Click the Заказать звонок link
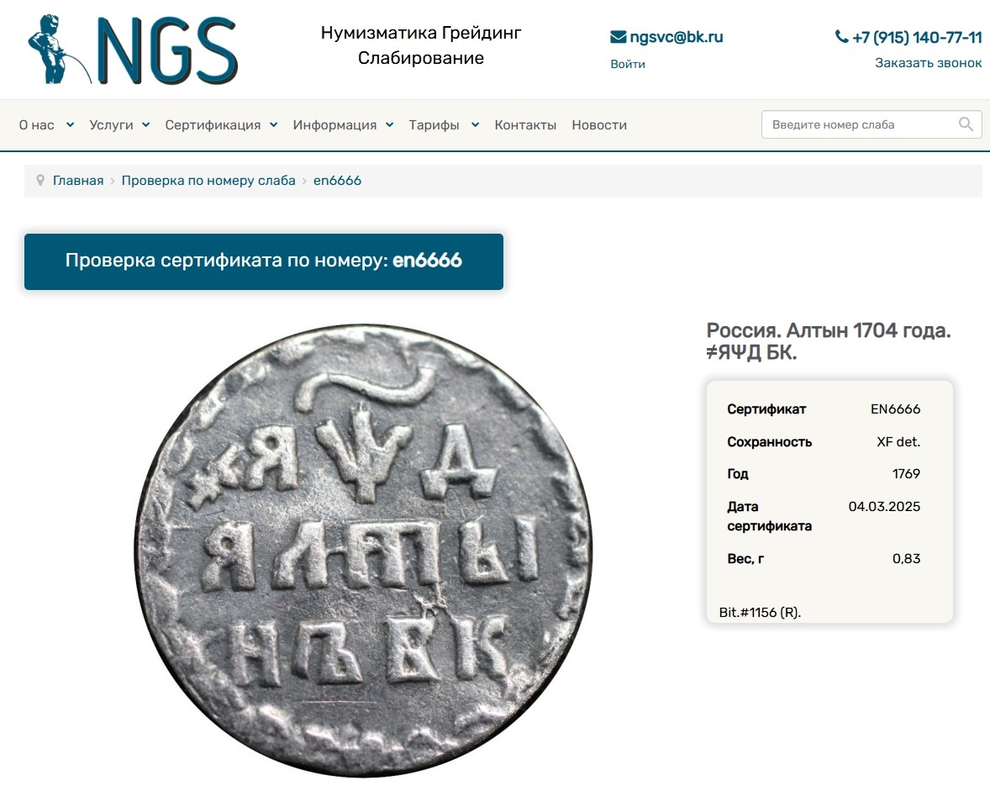The width and height of the screenshot is (990, 812). [x=928, y=62]
